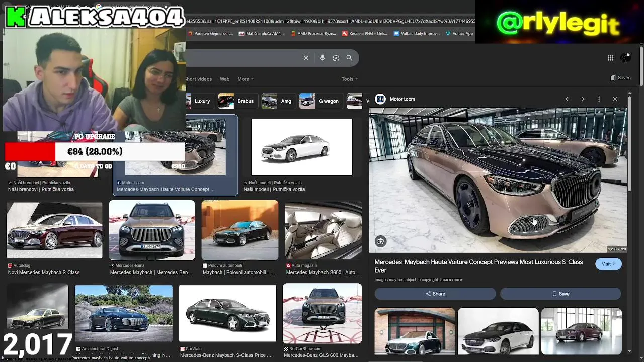Open NetCarShow GLS 600 Maybach thumbnail
644x362 pixels.
coord(322,314)
